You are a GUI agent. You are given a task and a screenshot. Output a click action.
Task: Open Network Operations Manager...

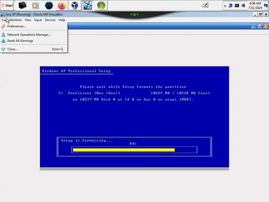click(34, 35)
